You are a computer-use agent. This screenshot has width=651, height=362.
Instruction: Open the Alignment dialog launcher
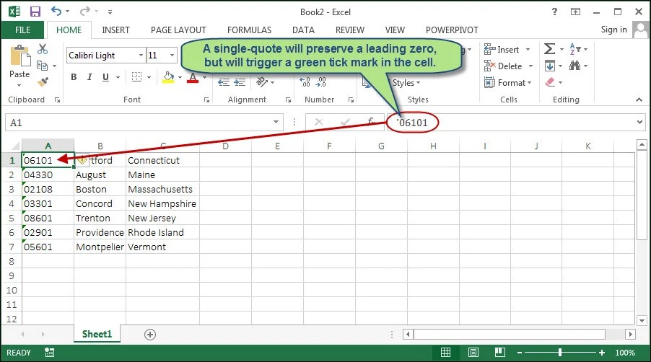tap(288, 100)
